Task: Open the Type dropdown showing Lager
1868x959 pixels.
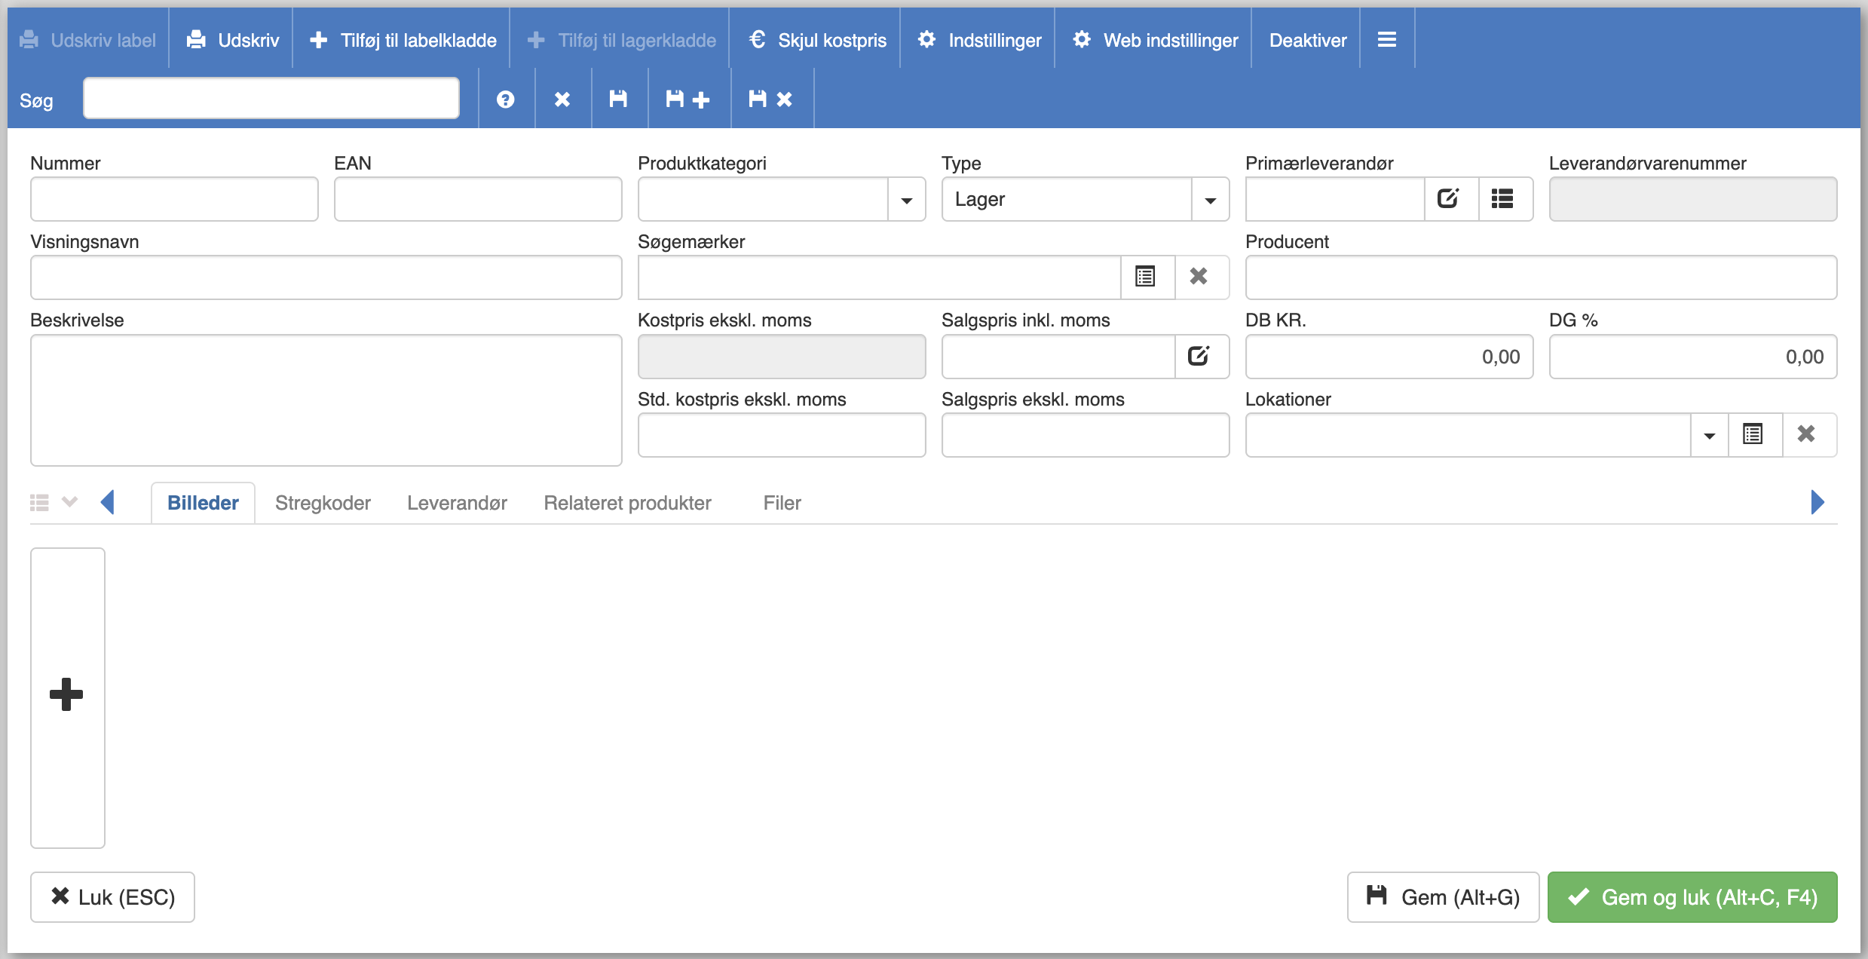Action: (x=1210, y=200)
